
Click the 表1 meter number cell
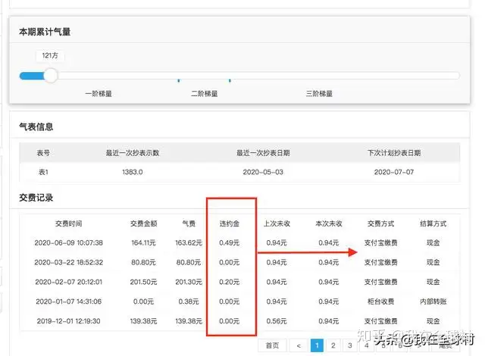tap(43, 172)
